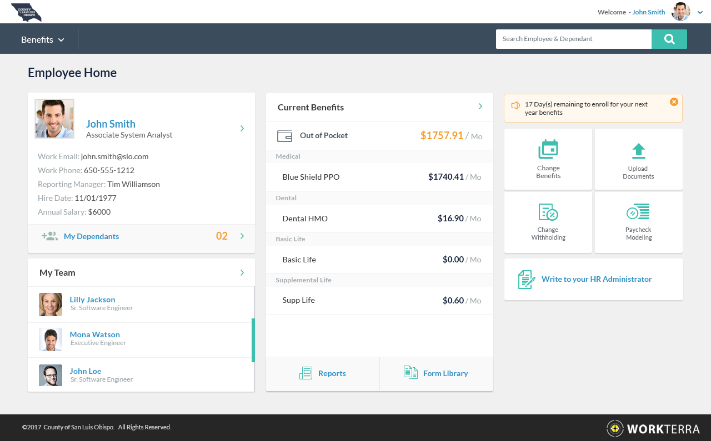The width and height of the screenshot is (711, 441).
Task: Open the Paycheck Modeling icon
Action: [x=638, y=212]
